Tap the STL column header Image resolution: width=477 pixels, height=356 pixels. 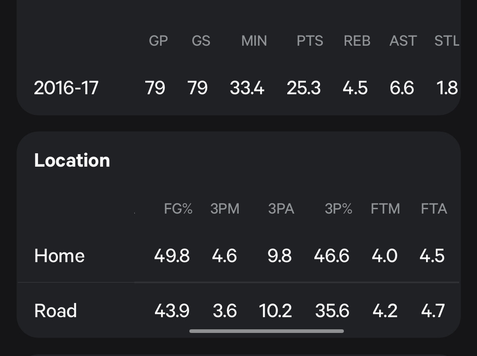coord(447,41)
